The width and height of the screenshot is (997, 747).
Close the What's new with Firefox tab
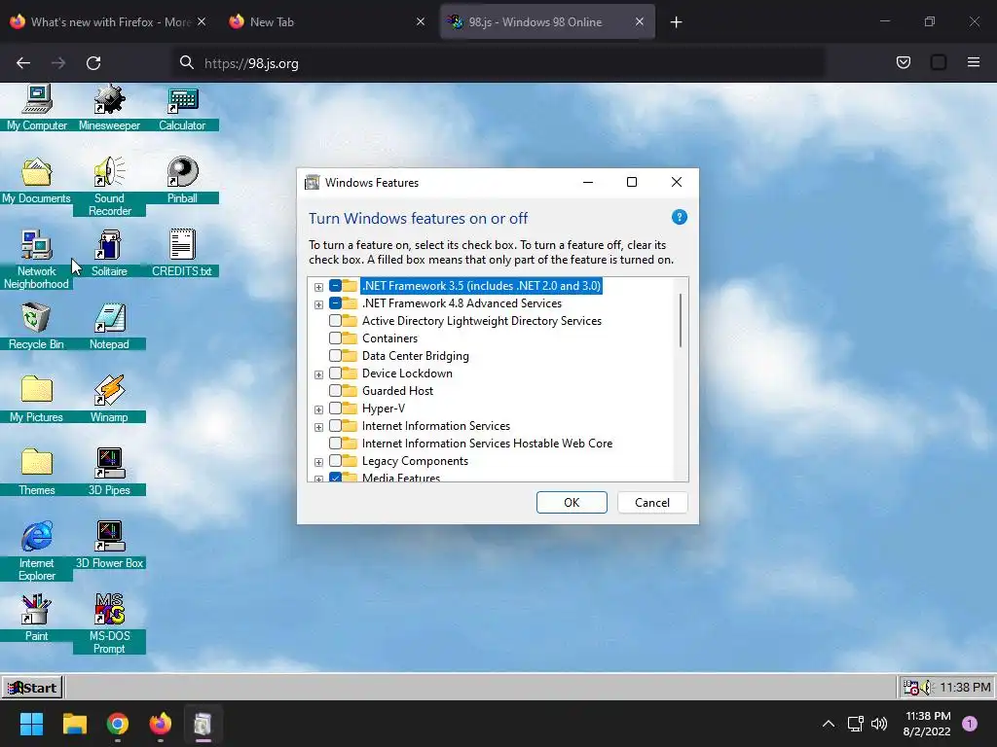[x=202, y=21]
